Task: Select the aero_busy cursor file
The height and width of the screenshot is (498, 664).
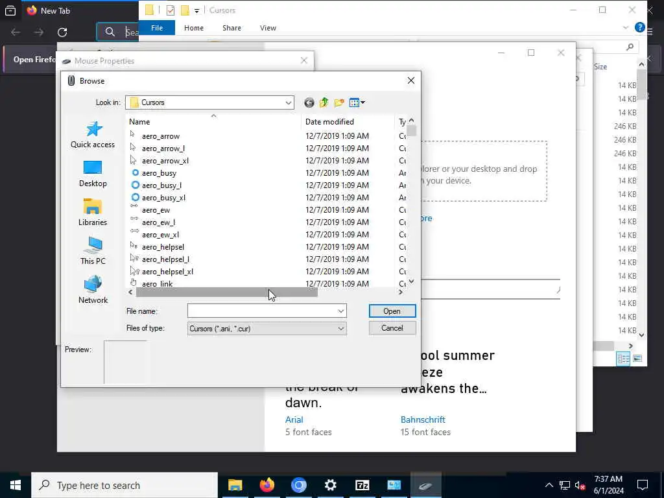Action: [x=159, y=172]
